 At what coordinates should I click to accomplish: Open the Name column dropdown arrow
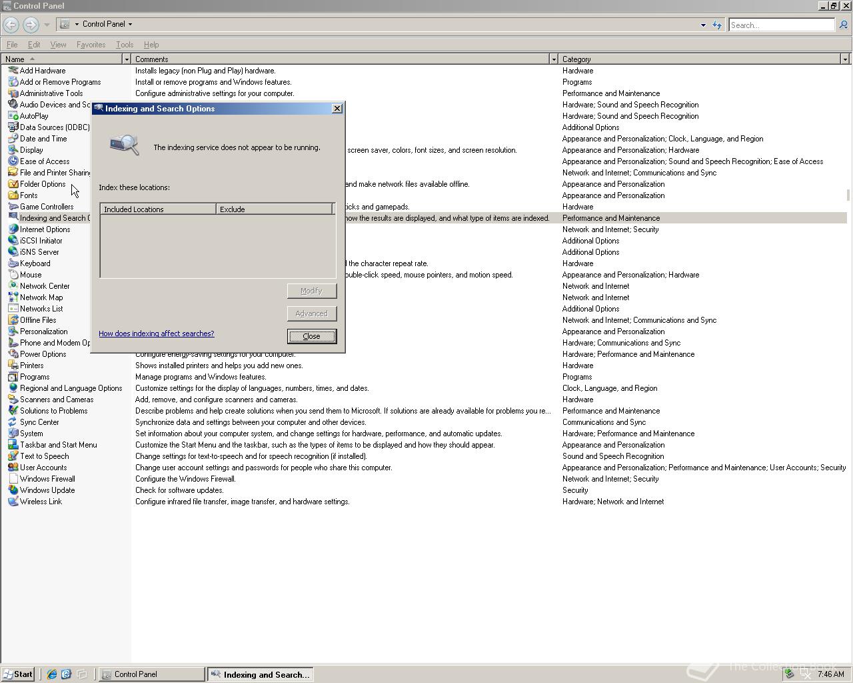pyautogui.click(x=126, y=59)
